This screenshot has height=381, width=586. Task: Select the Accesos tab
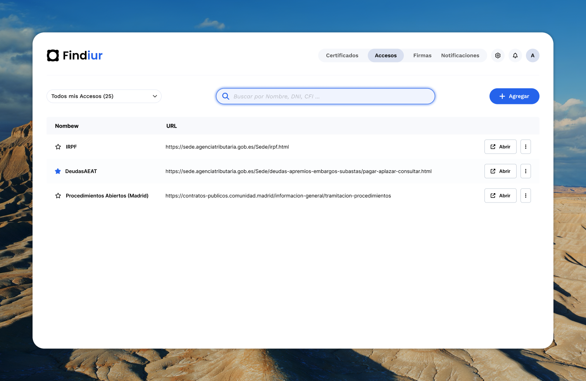(x=386, y=55)
